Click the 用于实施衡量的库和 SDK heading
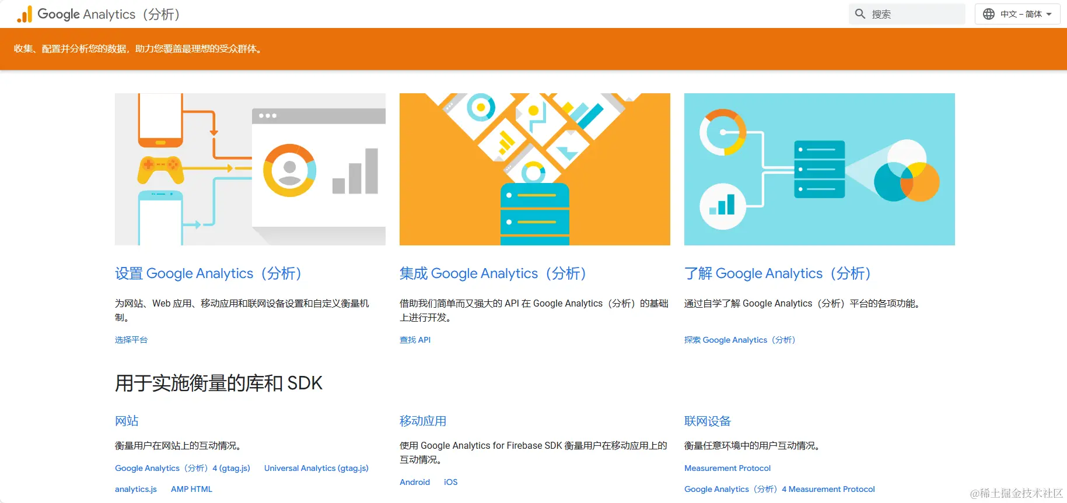 [219, 383]
